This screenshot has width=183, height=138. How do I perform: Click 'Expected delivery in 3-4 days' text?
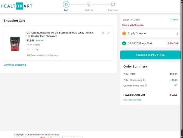click(x=45, y=55)
